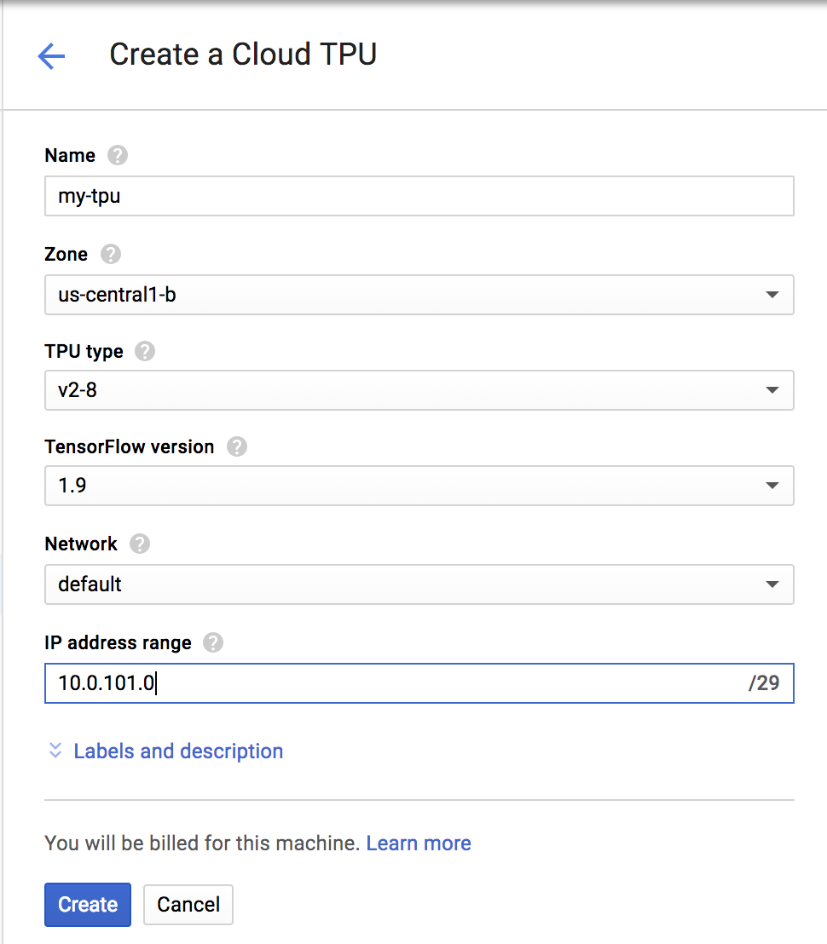Open the Learn more billing link
Screen dimensions: 827x944
click(x=419, y=843)
